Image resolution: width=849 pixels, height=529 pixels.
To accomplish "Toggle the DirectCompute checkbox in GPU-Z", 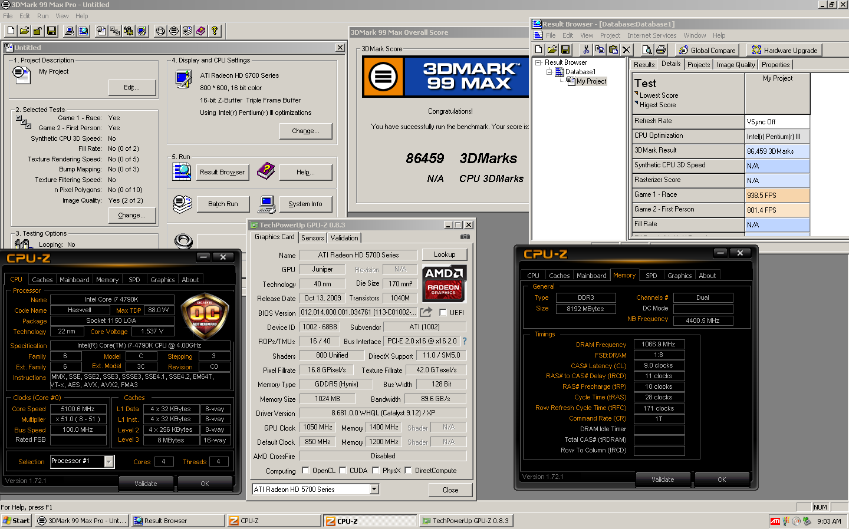I will pos(408,471).
